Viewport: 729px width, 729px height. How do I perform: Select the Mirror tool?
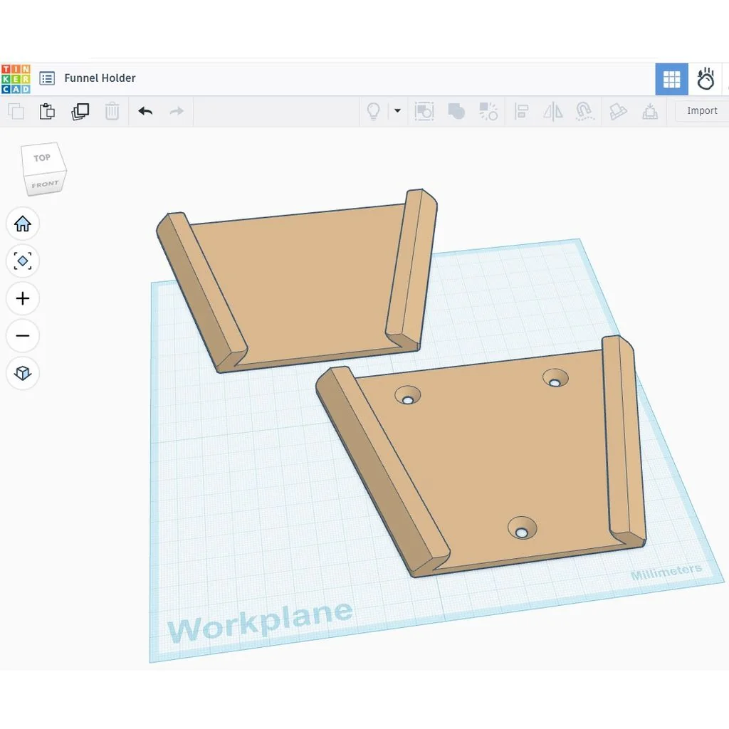[552, 111]
